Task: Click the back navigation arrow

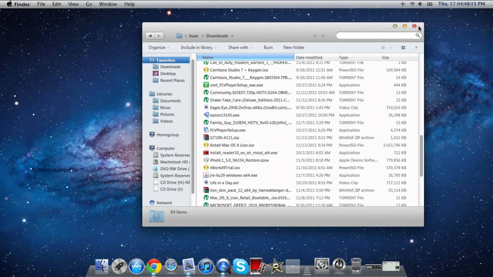Action: click(150, 36)
